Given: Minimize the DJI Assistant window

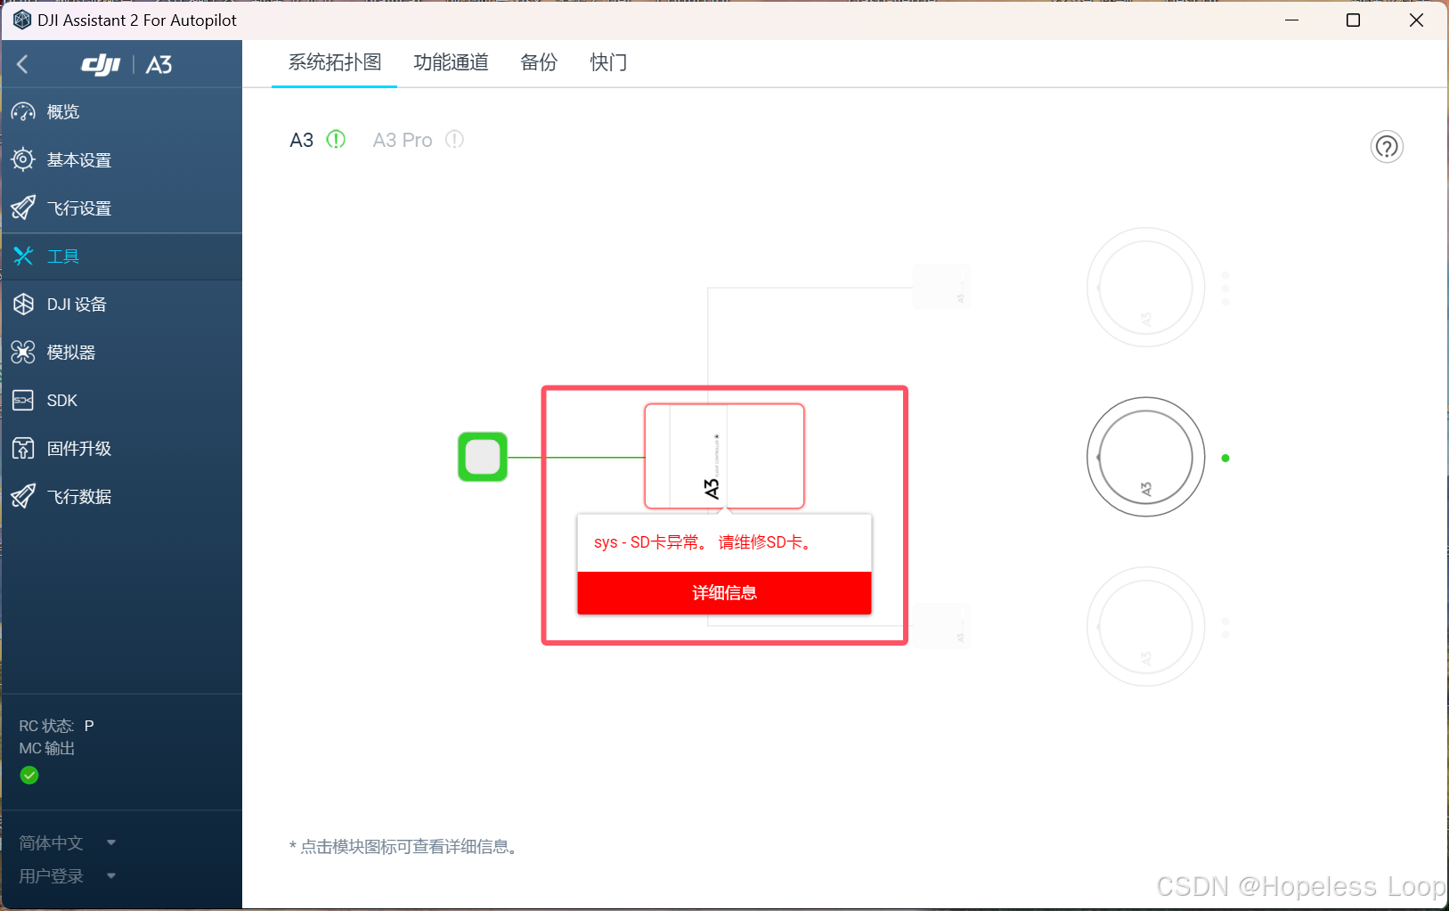Looking at the screenshot, I should [1292, 20].
